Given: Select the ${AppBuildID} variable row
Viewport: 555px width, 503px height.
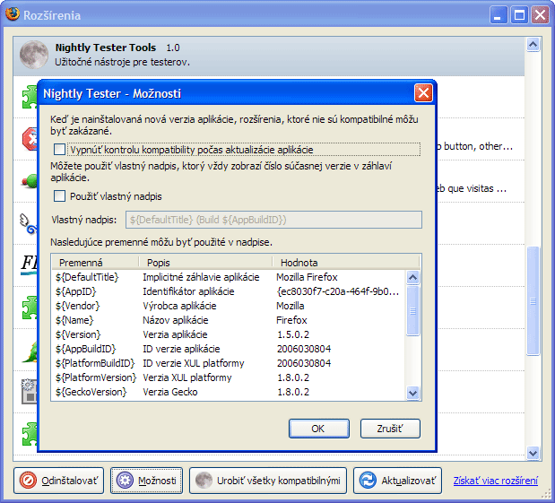Looking at the screenshot, I should coord(229,349).
